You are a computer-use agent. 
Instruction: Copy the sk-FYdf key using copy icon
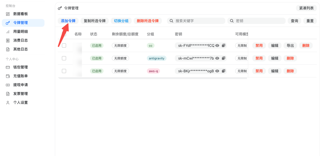pos(223,46)
